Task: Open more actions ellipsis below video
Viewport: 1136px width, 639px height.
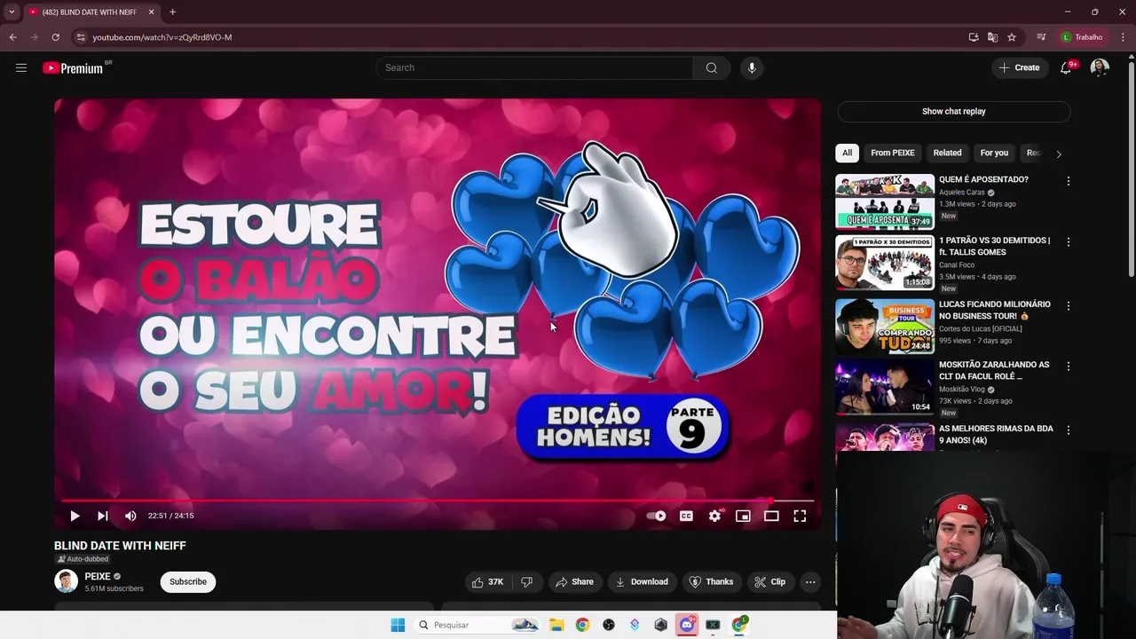Action: click(810, 582)
